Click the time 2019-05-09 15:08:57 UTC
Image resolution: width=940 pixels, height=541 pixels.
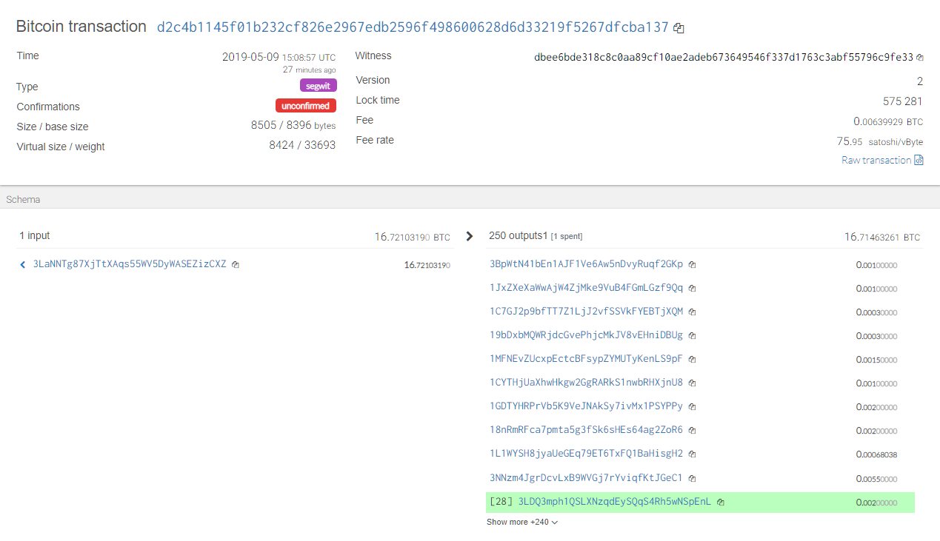(279, 57)
